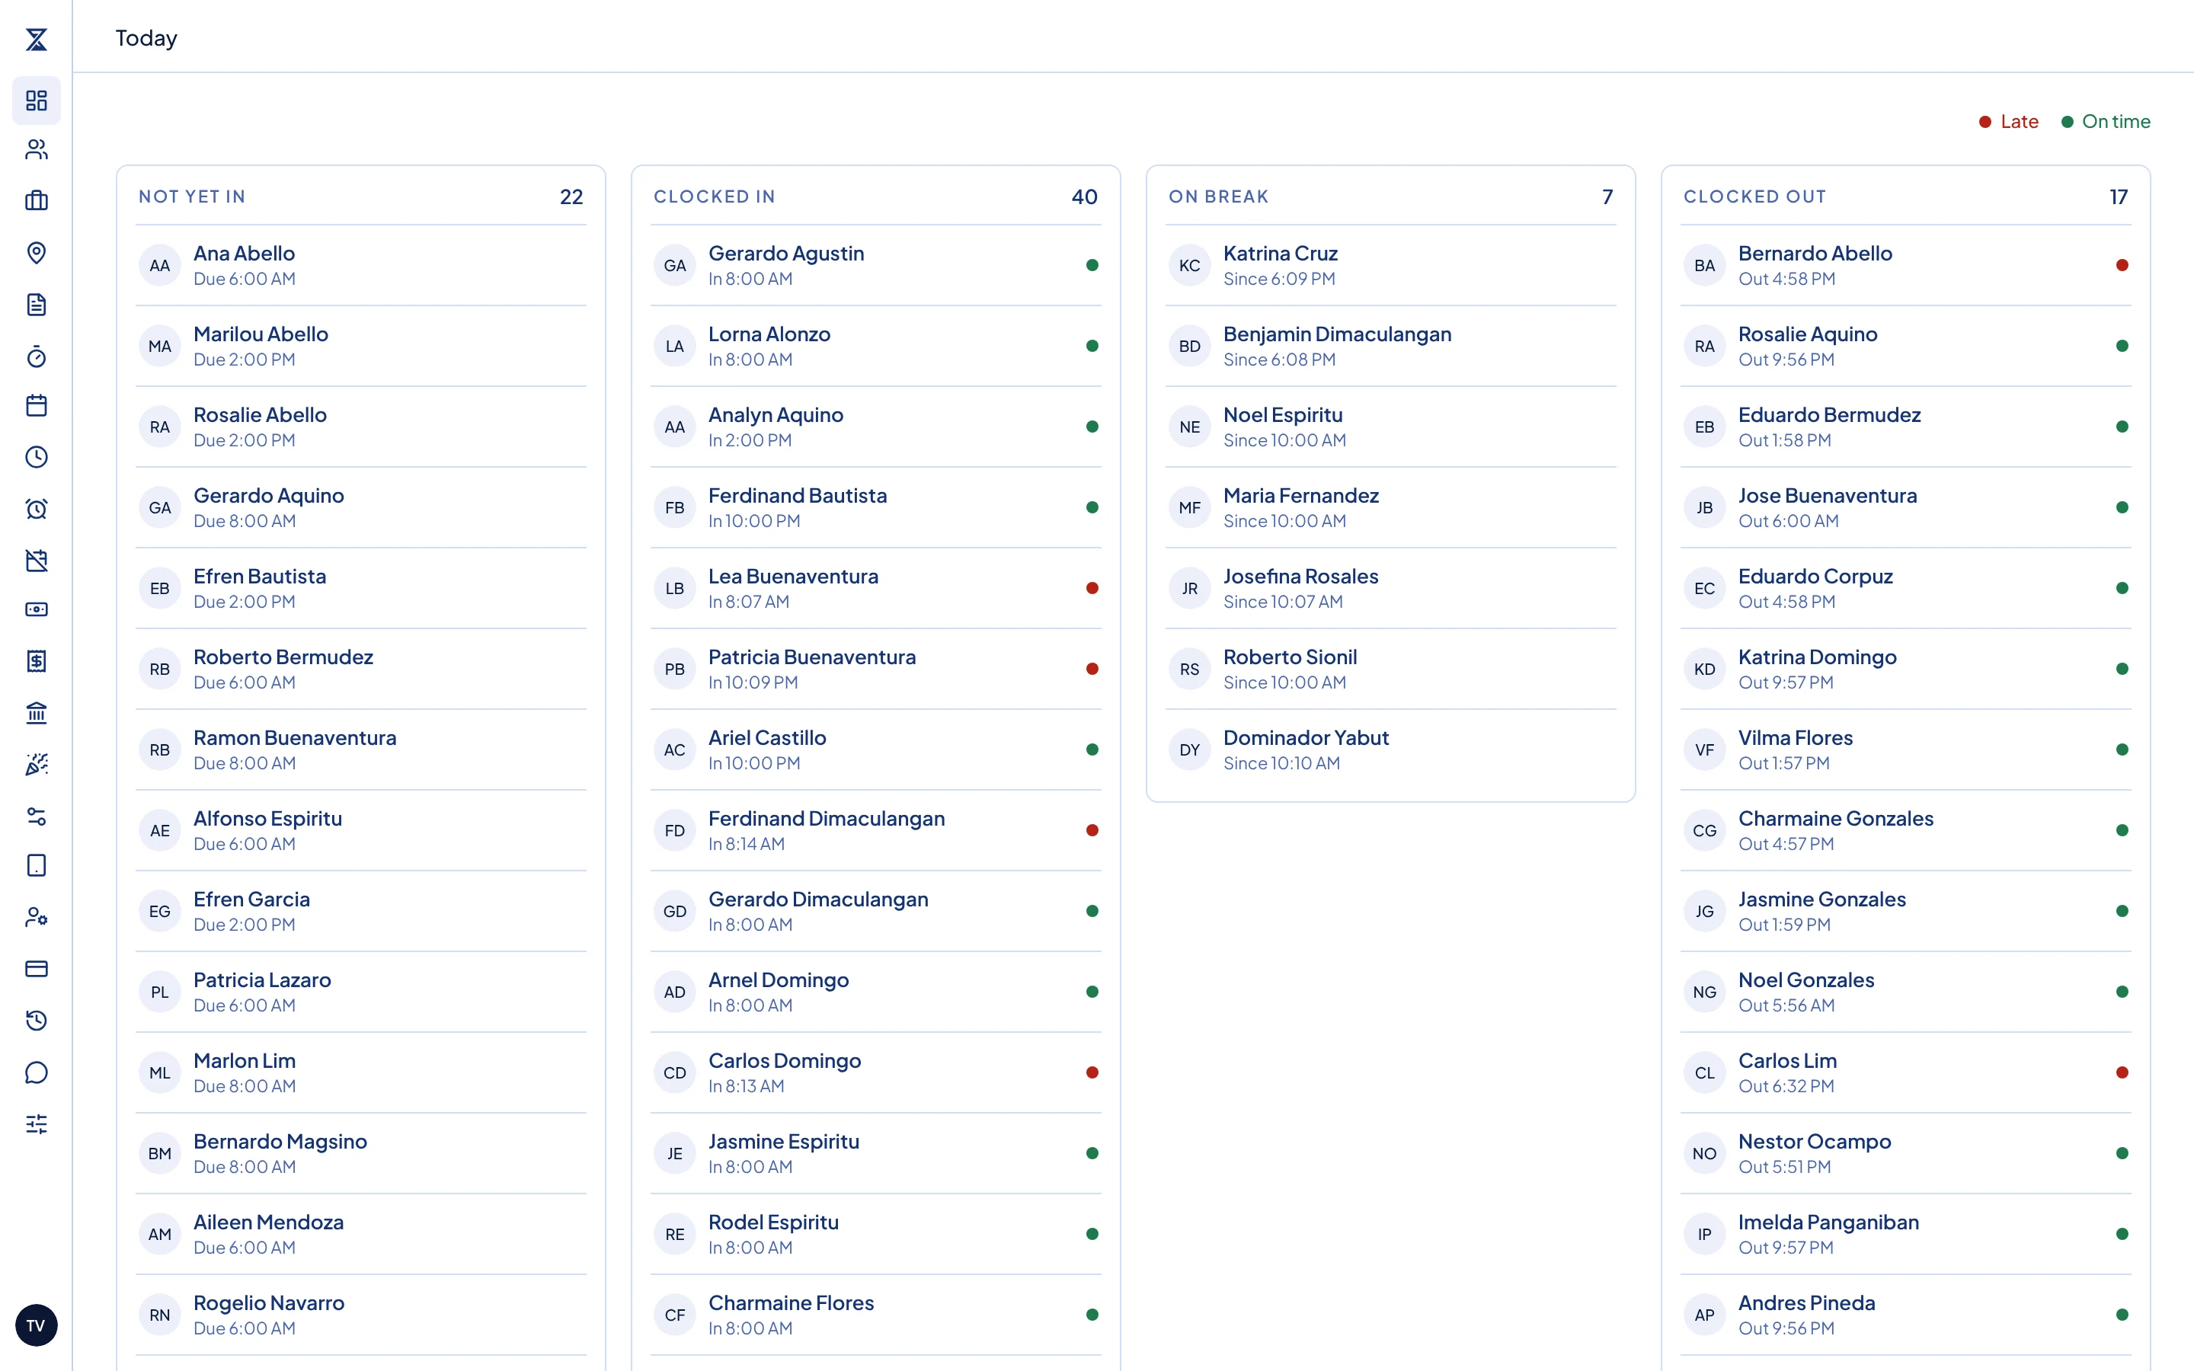Open the tablet device icon
This screenshot has height=1371, width=2194.
37,865
